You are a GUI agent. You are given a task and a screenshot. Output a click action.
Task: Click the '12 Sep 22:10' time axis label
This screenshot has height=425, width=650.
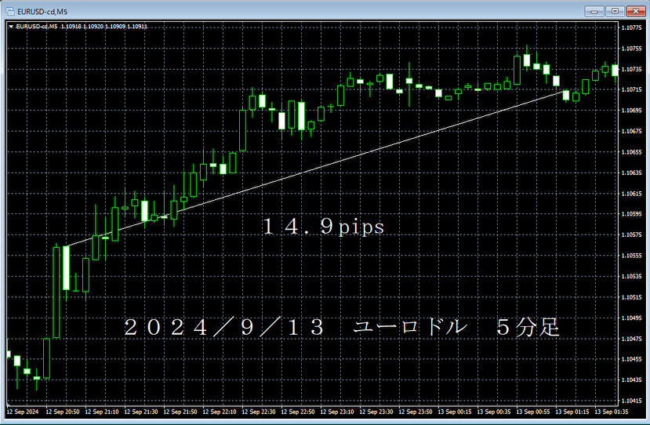[x=220, y=412]
